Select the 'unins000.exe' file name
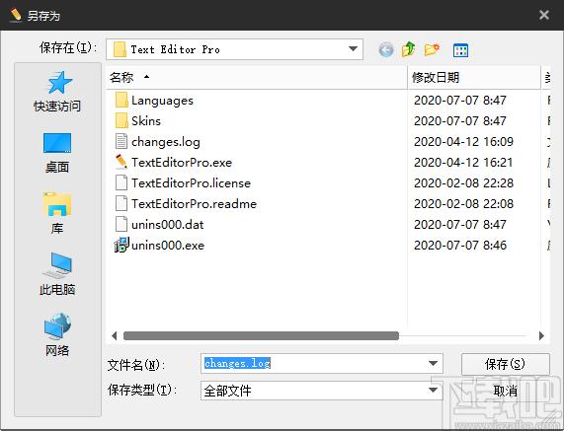This screenshot has height=431, width=564. coord(168,246)
